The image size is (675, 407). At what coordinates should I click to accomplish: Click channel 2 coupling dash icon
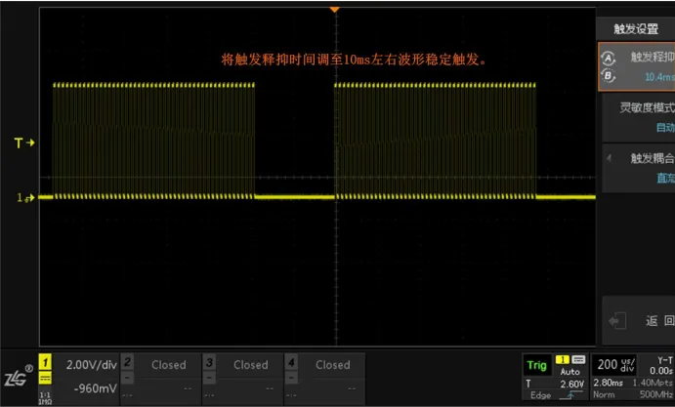pos(127,378)
